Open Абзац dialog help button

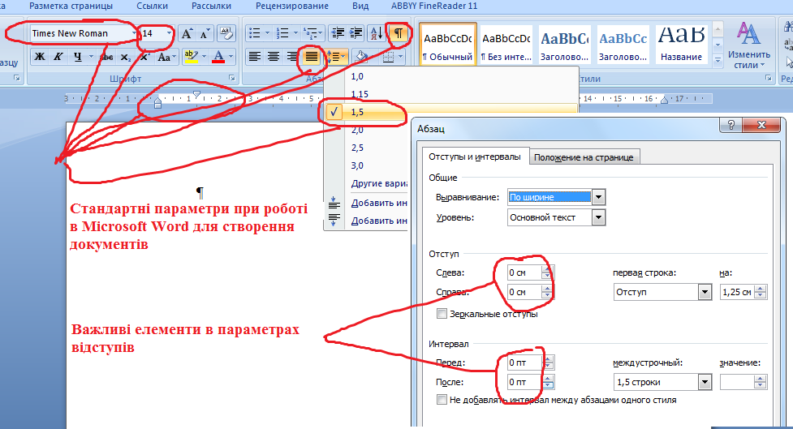[731, 126]
